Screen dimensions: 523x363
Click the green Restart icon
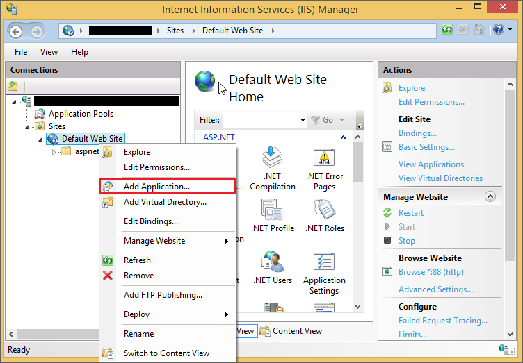387,212
